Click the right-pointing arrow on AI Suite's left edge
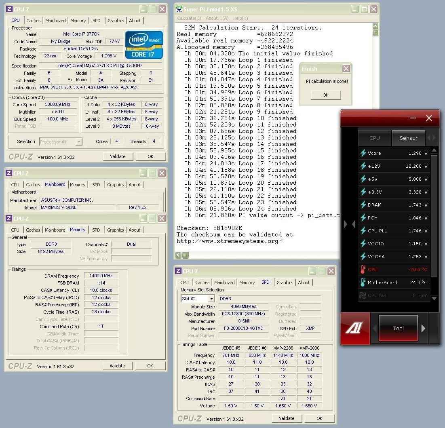The width and height of the screenshot is (445, 428). [x=346, y=224]
